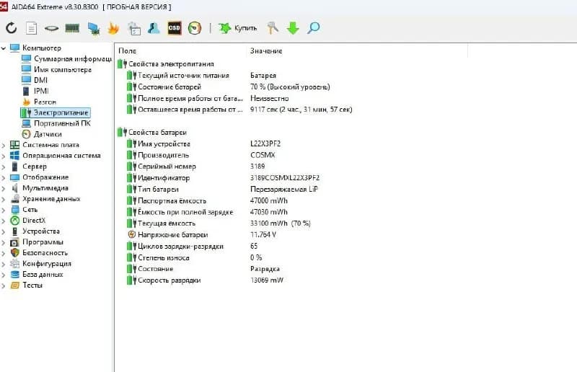Click the Тесты tree icon

tap(14, 285)
